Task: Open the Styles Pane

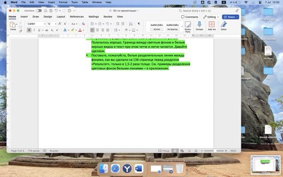Action: coord(188,27)
